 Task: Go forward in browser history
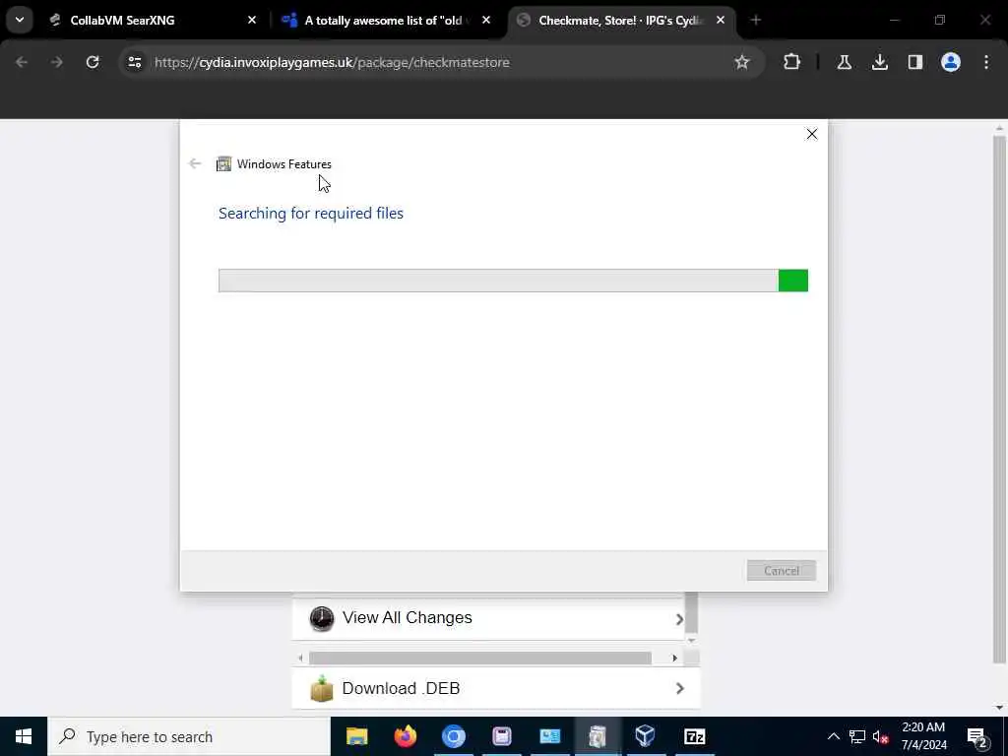(56, 62)
